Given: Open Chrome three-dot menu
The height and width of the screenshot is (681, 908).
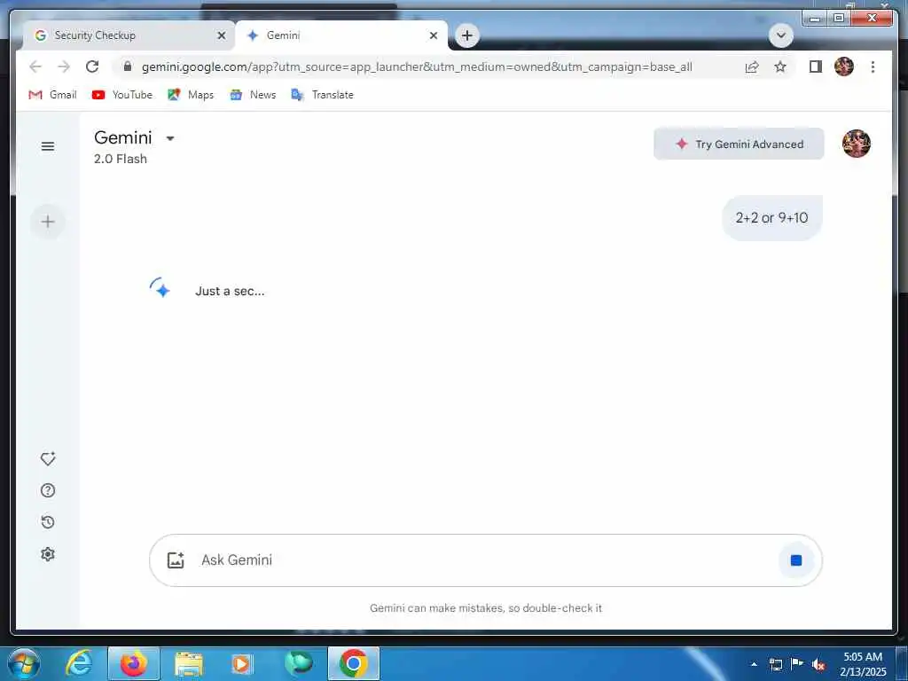Looking at the screenshot, I should coord(873,67).
